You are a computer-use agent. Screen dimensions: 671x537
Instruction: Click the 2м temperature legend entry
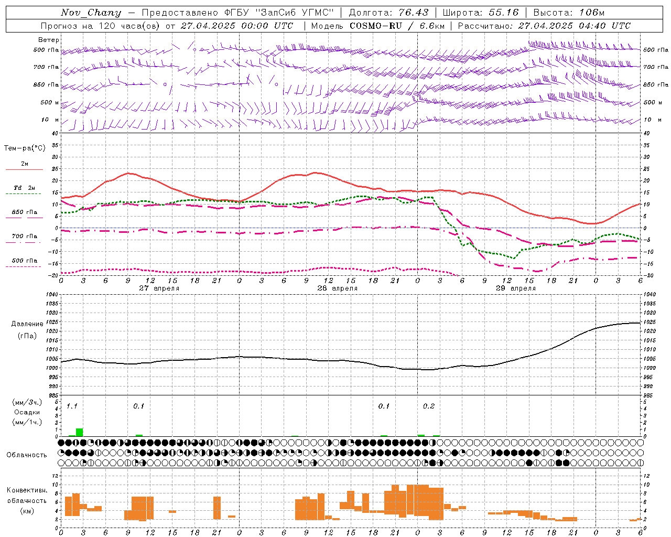25,164
